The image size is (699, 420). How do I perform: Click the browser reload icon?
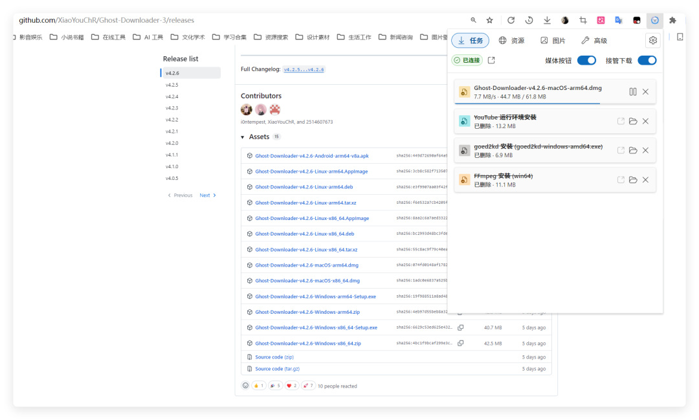tap(511, 20)
